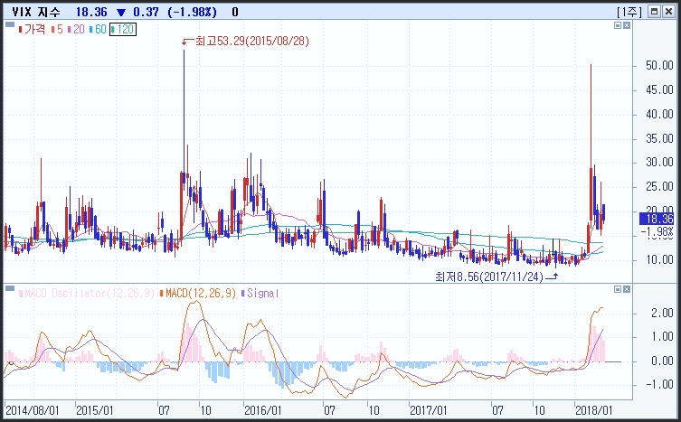Click the (-1.98%) percent change in title
Screen dimensions: 681x422
[x=192, y=12]
